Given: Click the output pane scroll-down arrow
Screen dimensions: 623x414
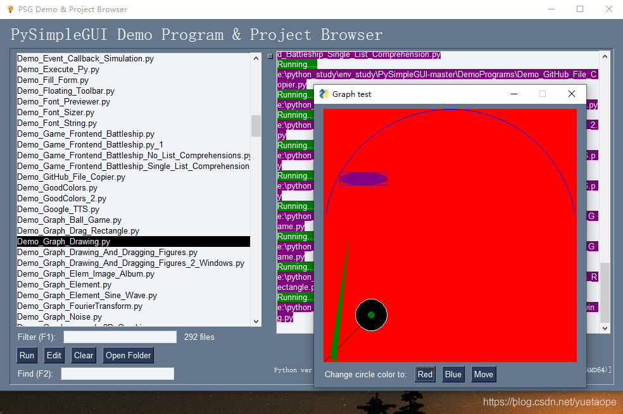Looking at the screenshot, I should coord(605,328).
